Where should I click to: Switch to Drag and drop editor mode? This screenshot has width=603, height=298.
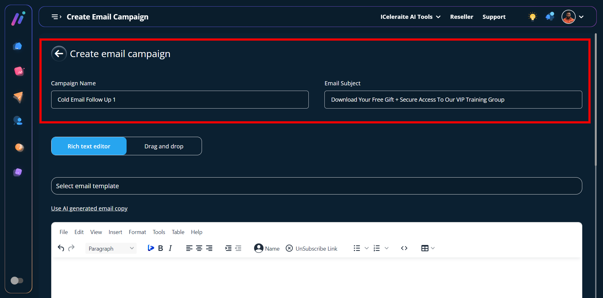[164, 146]
